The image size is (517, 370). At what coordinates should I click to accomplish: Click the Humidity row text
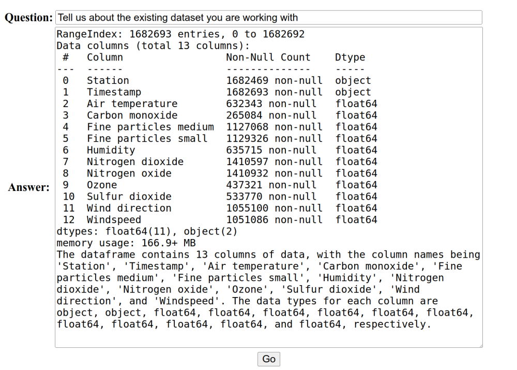click(x=111, y=150)
